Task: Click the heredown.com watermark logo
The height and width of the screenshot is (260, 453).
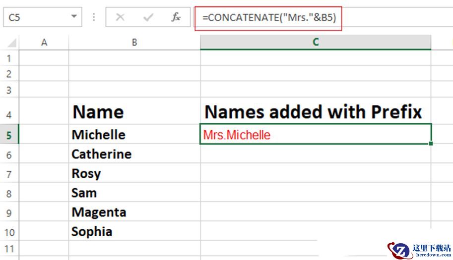Action: click(x=420, y=250)
